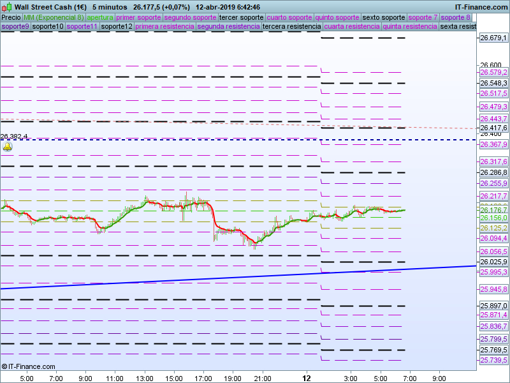Click the solid blue trendline

(x=238, y=278)
